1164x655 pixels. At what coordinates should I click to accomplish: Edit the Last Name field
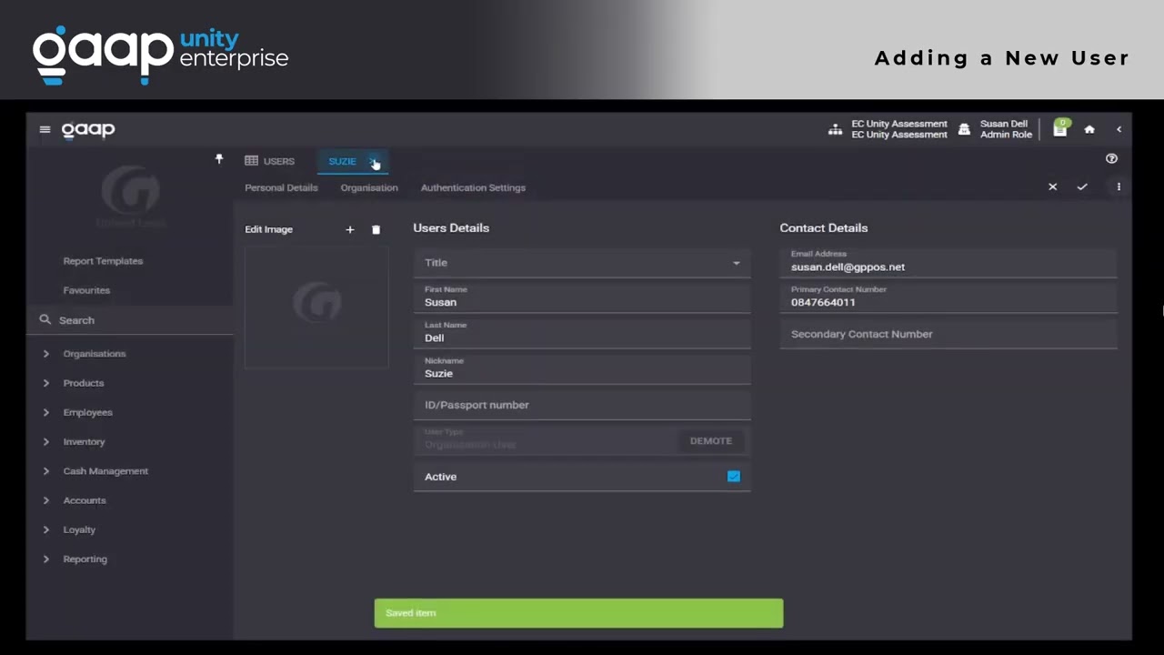pyautogui.click(x=582, y=333)
